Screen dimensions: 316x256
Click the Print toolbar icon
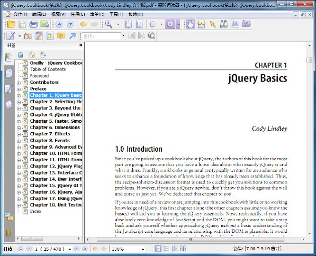34,24
